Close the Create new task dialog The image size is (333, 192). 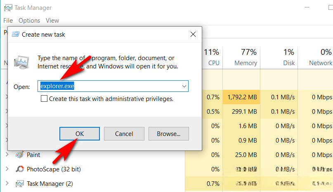click(x=193, y=35)
